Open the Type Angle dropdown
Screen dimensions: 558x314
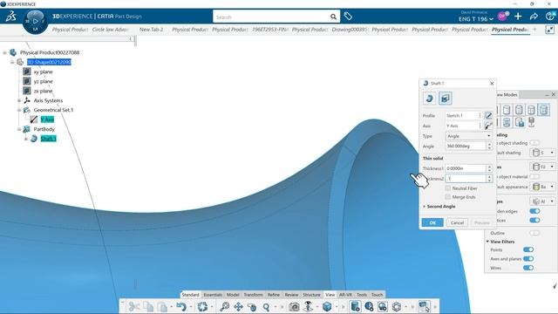[x=469, y=136]
